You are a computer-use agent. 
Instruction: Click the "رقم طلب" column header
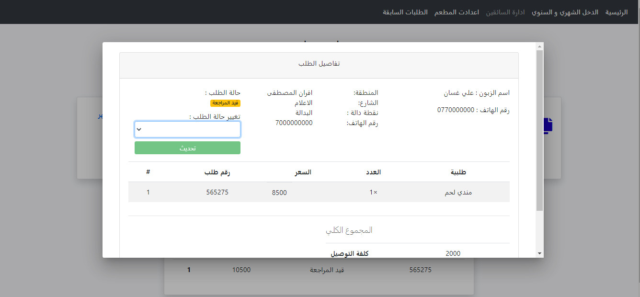pos(217,172)
